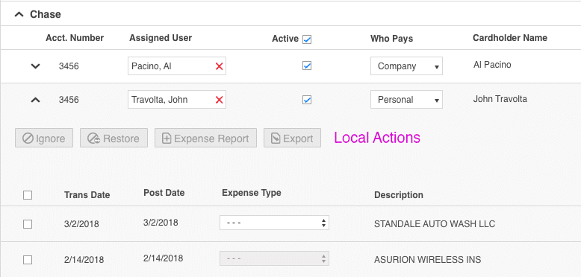Viewport: 581px width, 277px height.
Task: Create an Expense Report from selected transactions
Action: [x=205, y=138]
